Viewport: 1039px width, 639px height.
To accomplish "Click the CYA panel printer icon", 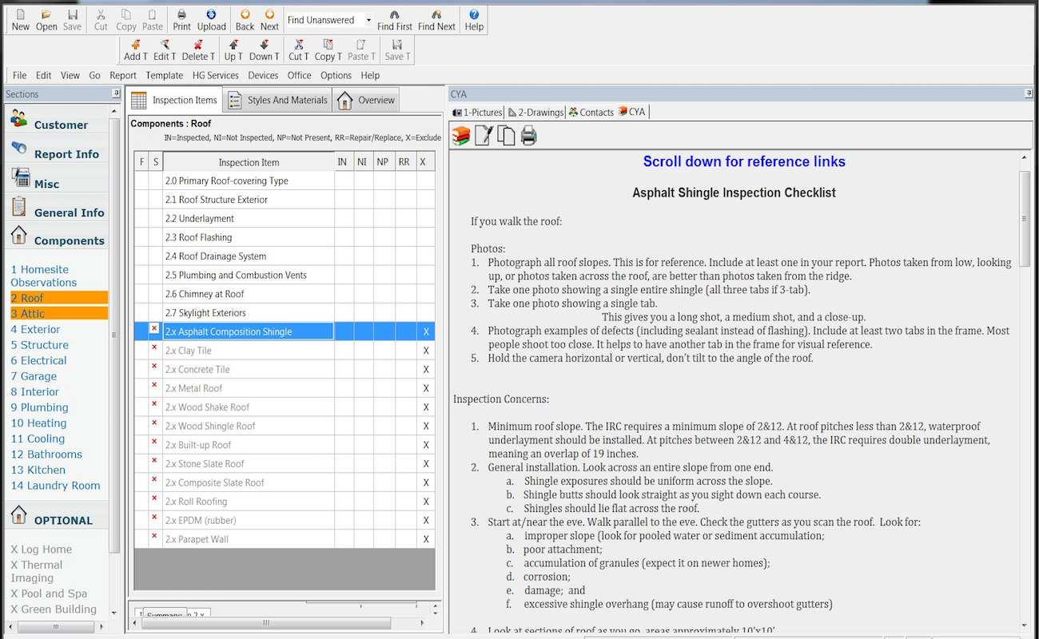I will (528, 137).
